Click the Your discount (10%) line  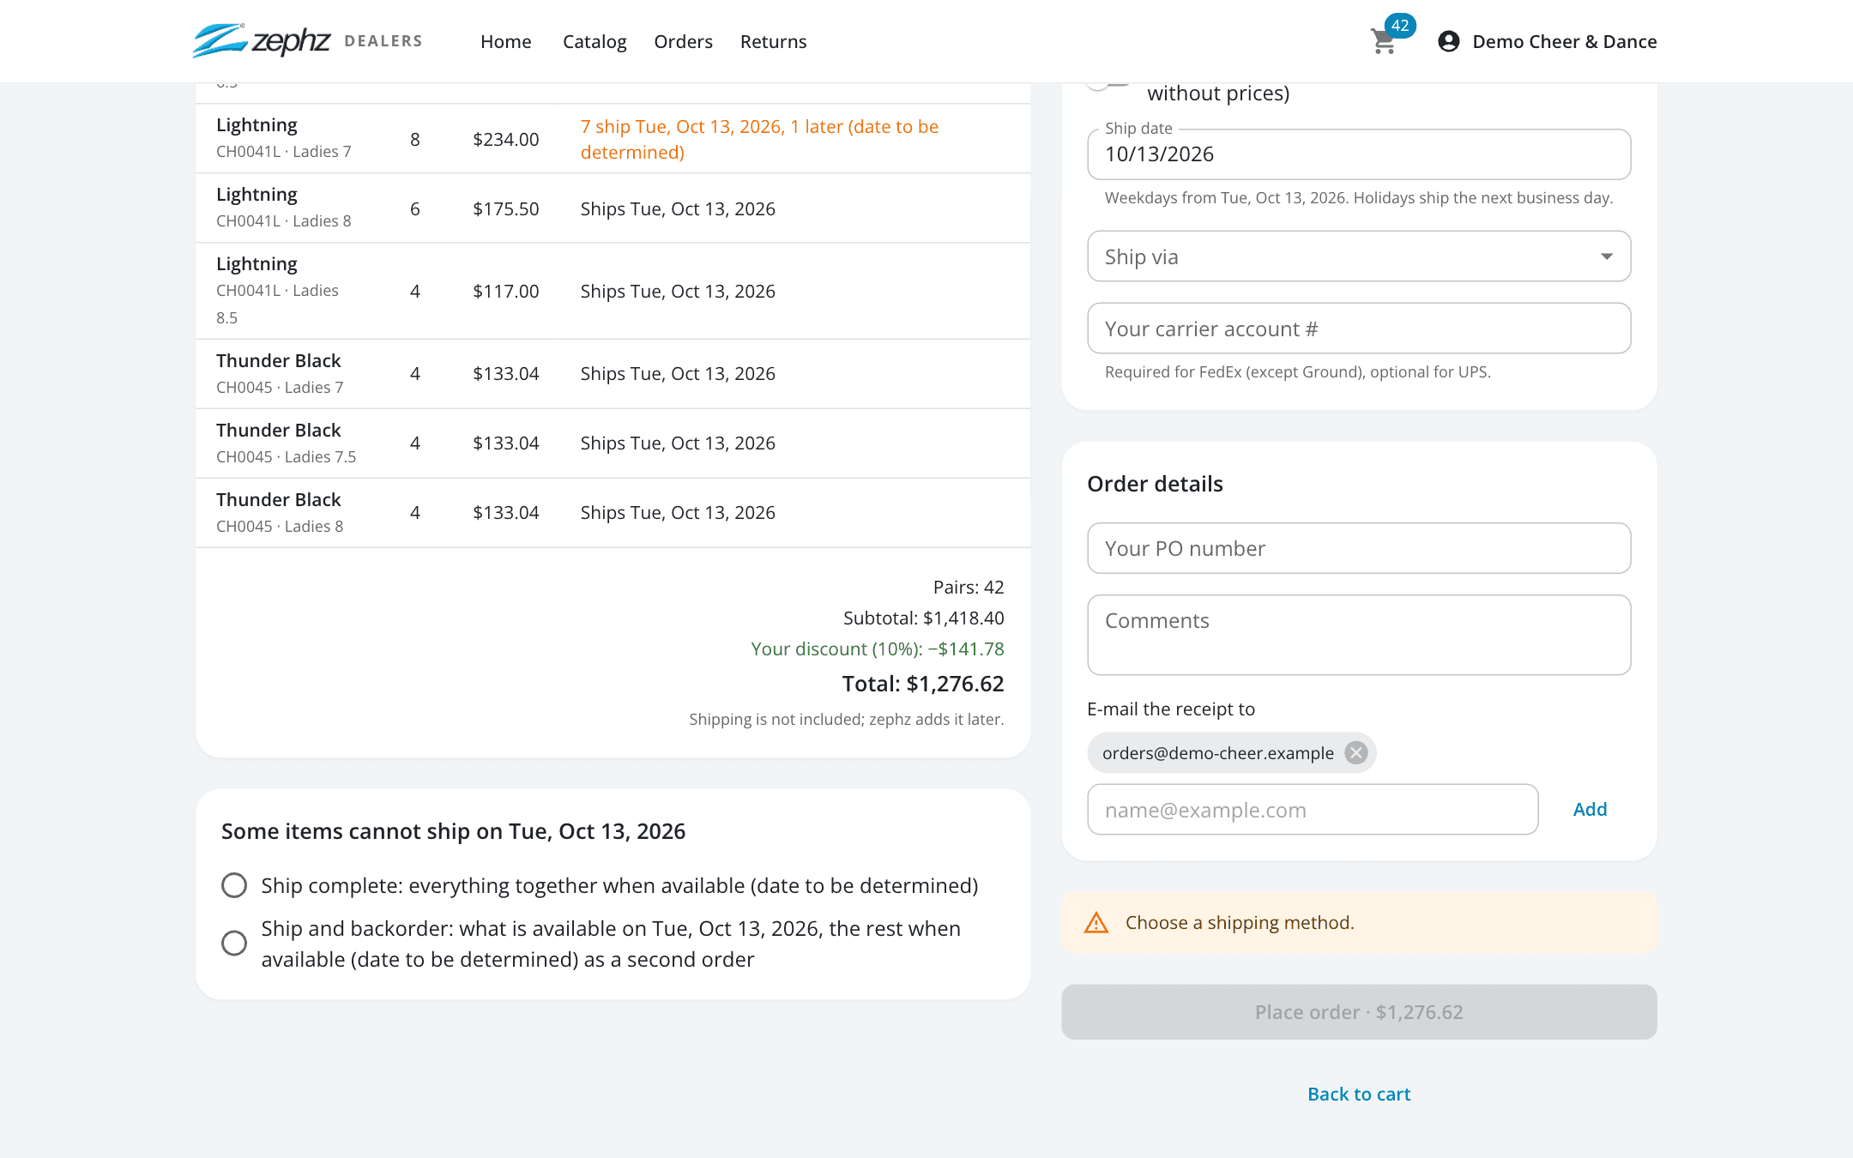coord(878,649)
